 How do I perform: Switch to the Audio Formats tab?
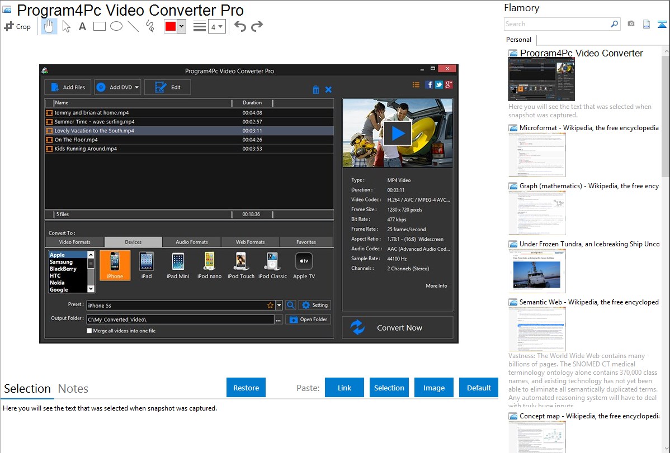pos(192,242)
